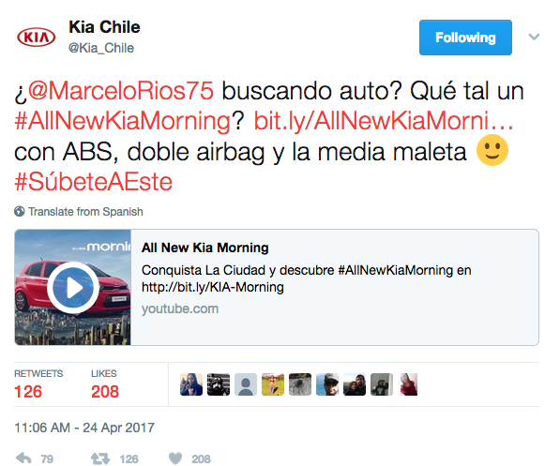
Task: Click the retweet icon showing 126
Action: tap(100, 458)
